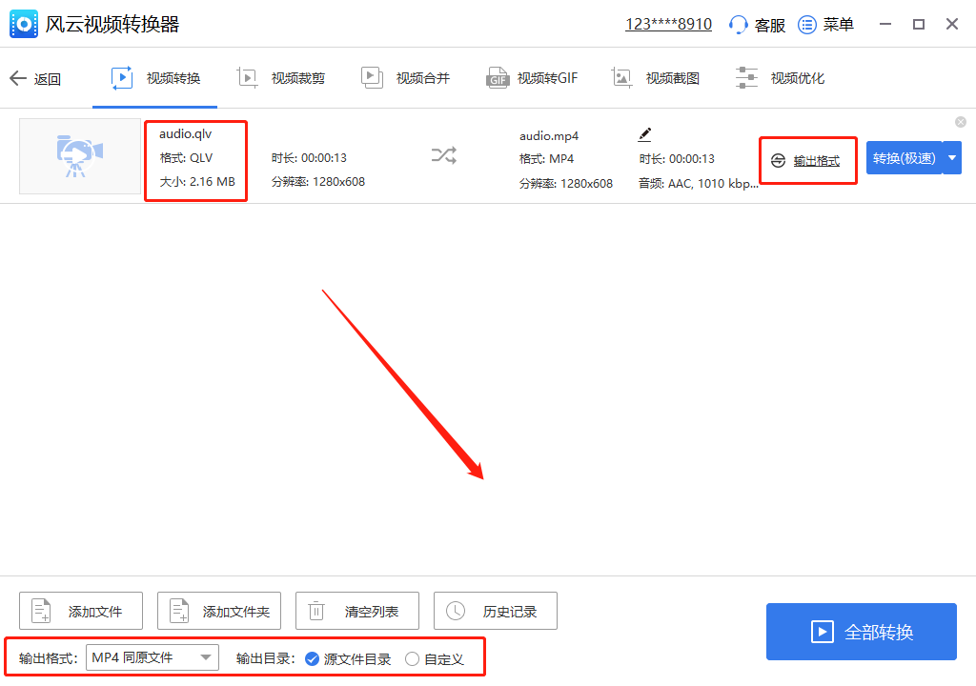
Task: Switch to the 视频合并 tab
Action: pos(405,78)
